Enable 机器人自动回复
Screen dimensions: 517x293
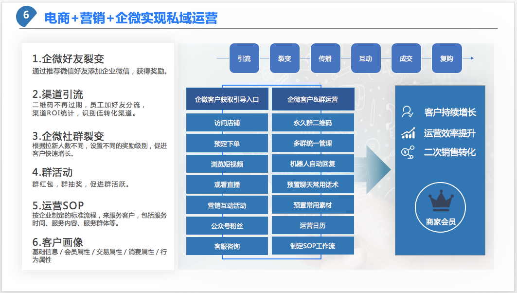coord(313,164)
